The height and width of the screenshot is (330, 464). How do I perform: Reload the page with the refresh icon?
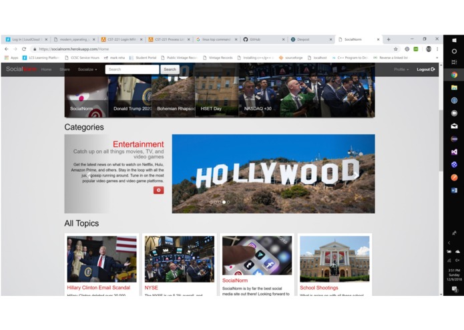(24, 49)
